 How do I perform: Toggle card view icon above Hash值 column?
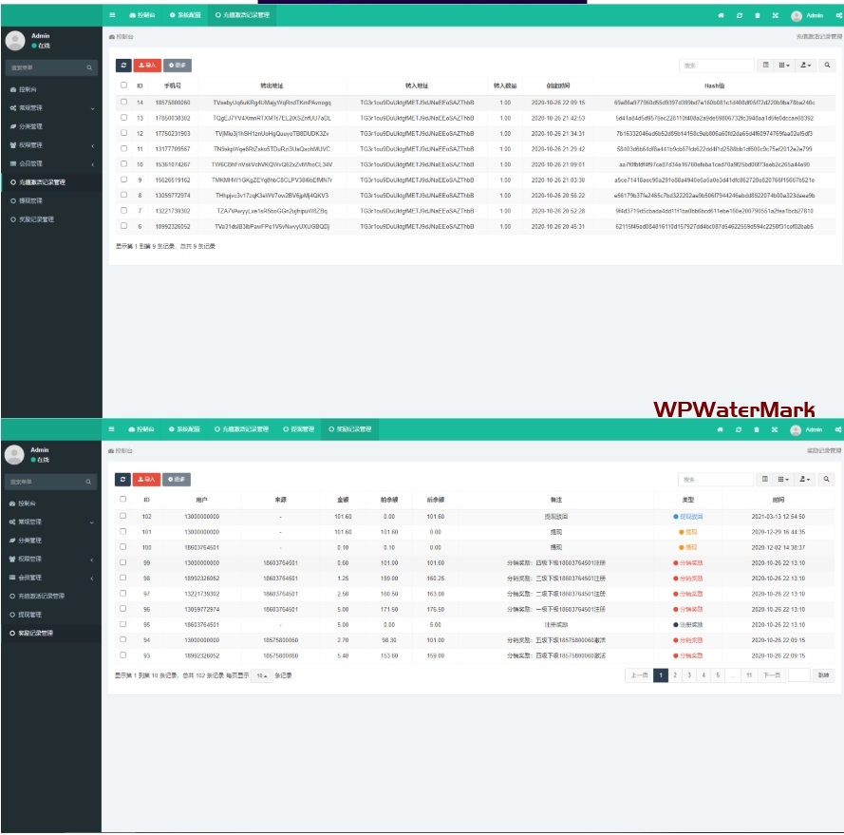[766, 66]
